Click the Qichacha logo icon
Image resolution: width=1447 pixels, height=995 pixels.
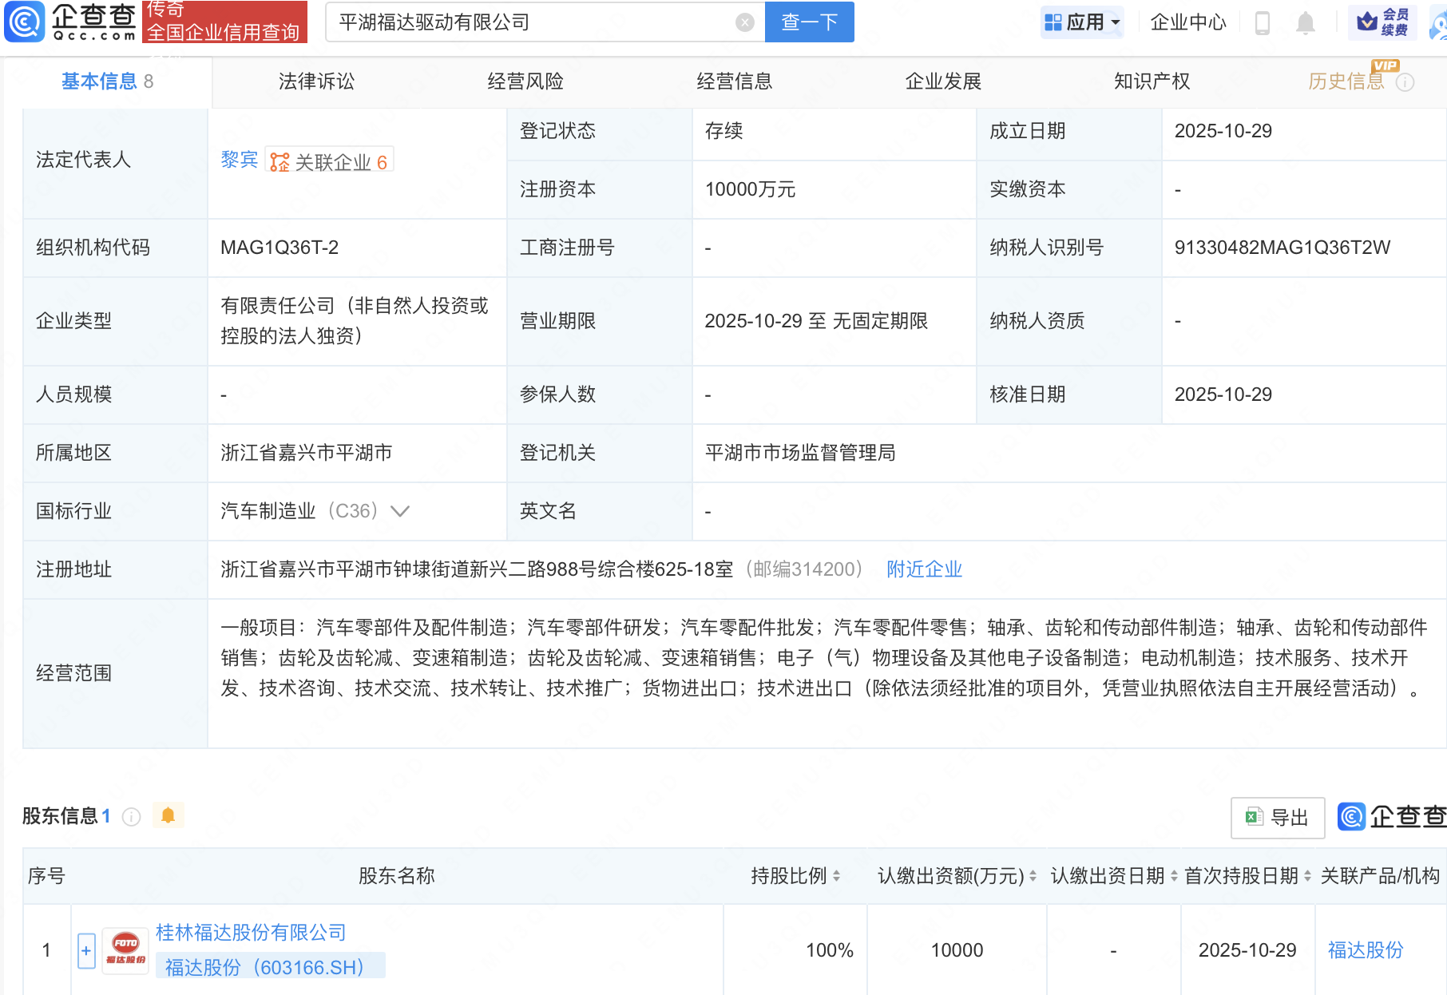tap(26, 22)
